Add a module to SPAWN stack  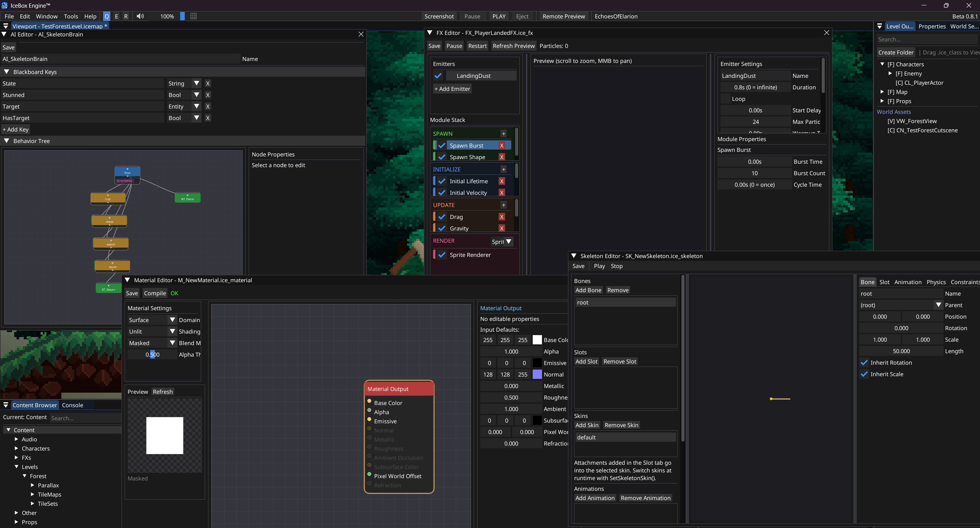pos(504,134)
